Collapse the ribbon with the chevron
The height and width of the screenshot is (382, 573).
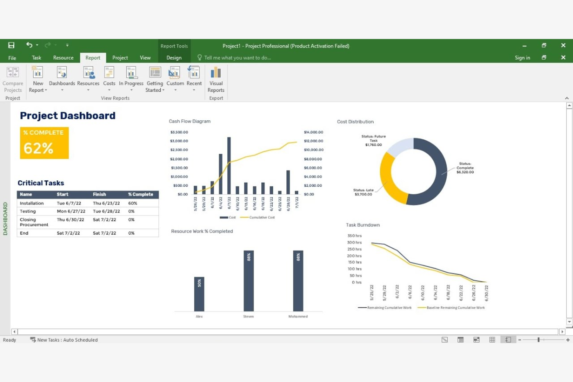coord(566,98)
